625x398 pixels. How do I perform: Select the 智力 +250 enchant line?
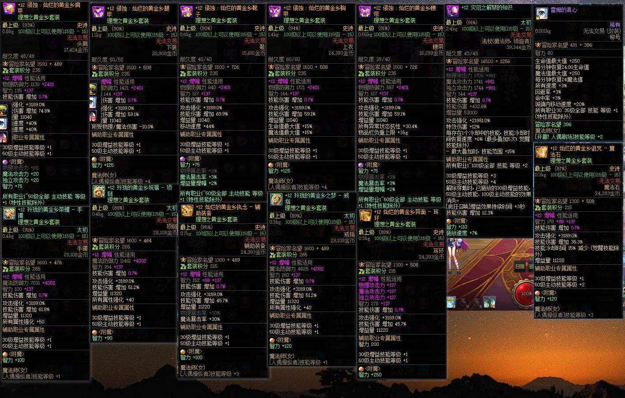point(370,375)
